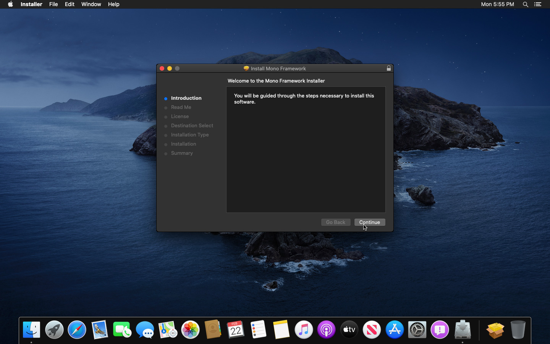The image size is (550, 344).
Task: Open Launchpad from the Dock
Action: [x=54, y=329]
